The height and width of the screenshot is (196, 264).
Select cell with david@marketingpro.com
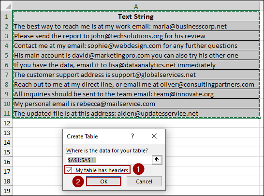(x=136, y=55)
